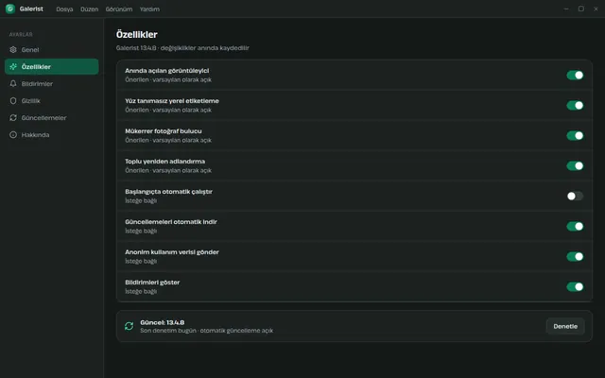
Task: Minimize the Galerist window
Action: (566, 9)
